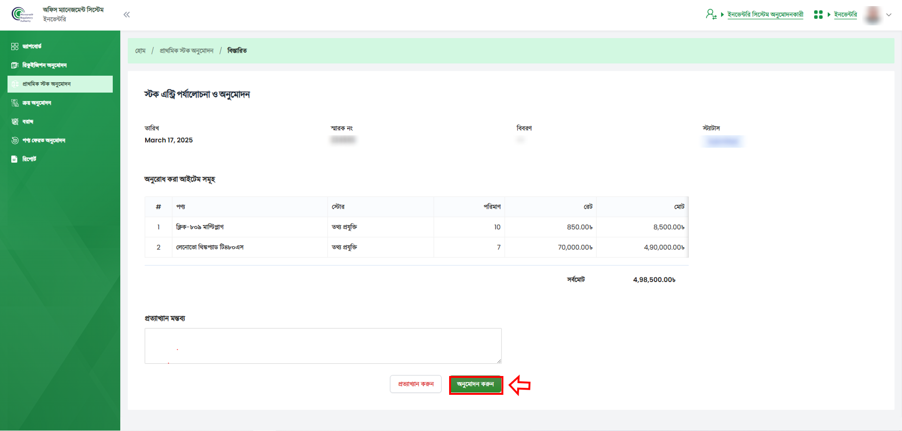This screenshot has height=431, width=902.
Task: Open ড্যাশবোর্ড menu item
Action: [60, 47]
